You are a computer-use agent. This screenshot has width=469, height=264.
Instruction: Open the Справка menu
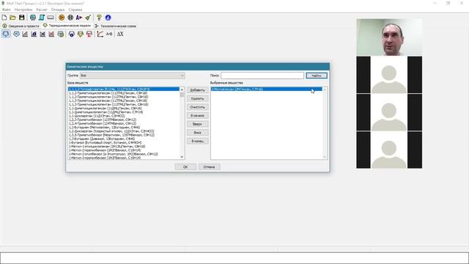pos(75,10)
